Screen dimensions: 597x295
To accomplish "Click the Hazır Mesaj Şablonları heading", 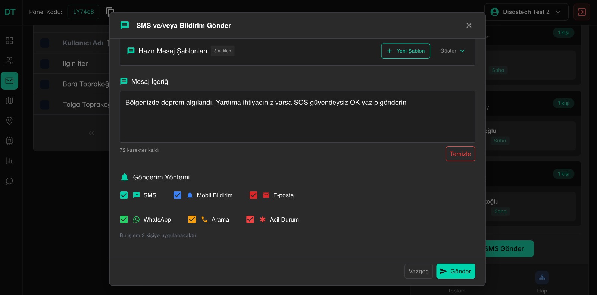I will (173, 51).
